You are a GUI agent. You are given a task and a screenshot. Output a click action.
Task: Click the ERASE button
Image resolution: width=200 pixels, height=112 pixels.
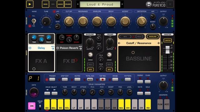click(x=115, y=80)
